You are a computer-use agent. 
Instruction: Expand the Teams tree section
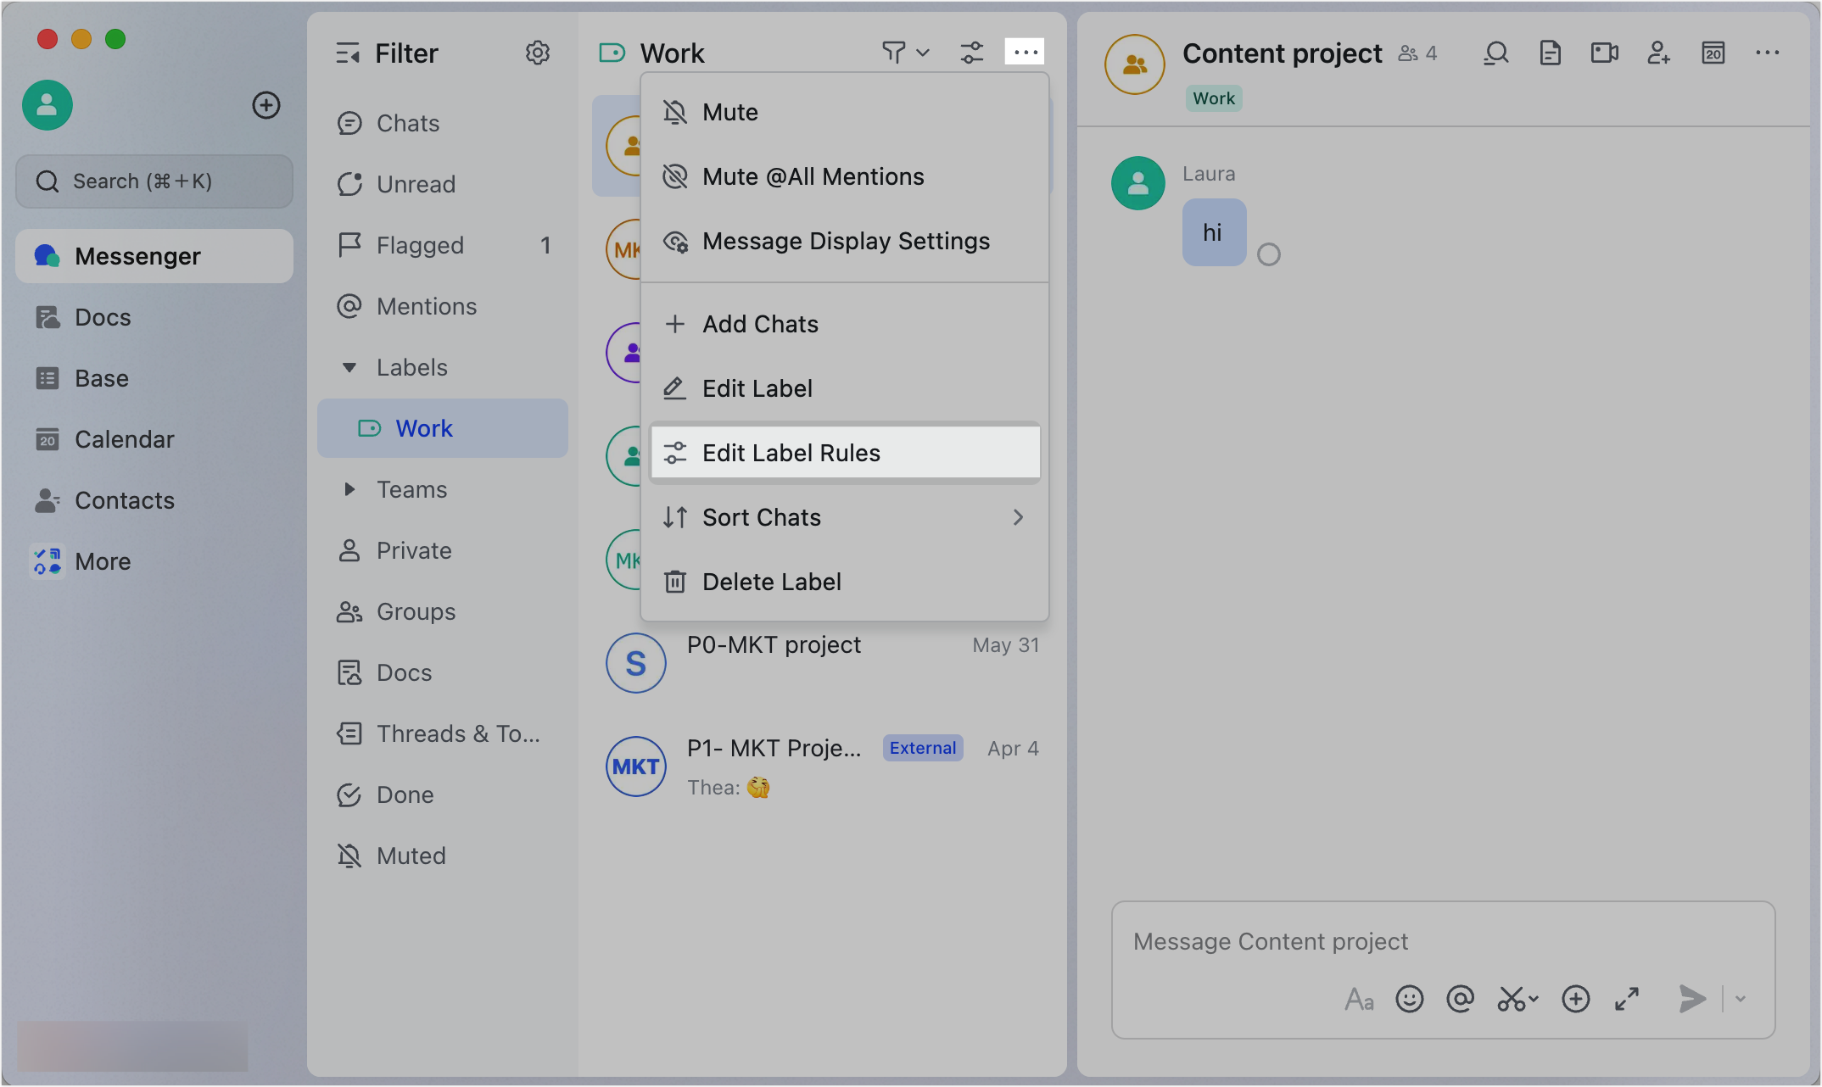(349, 489)
